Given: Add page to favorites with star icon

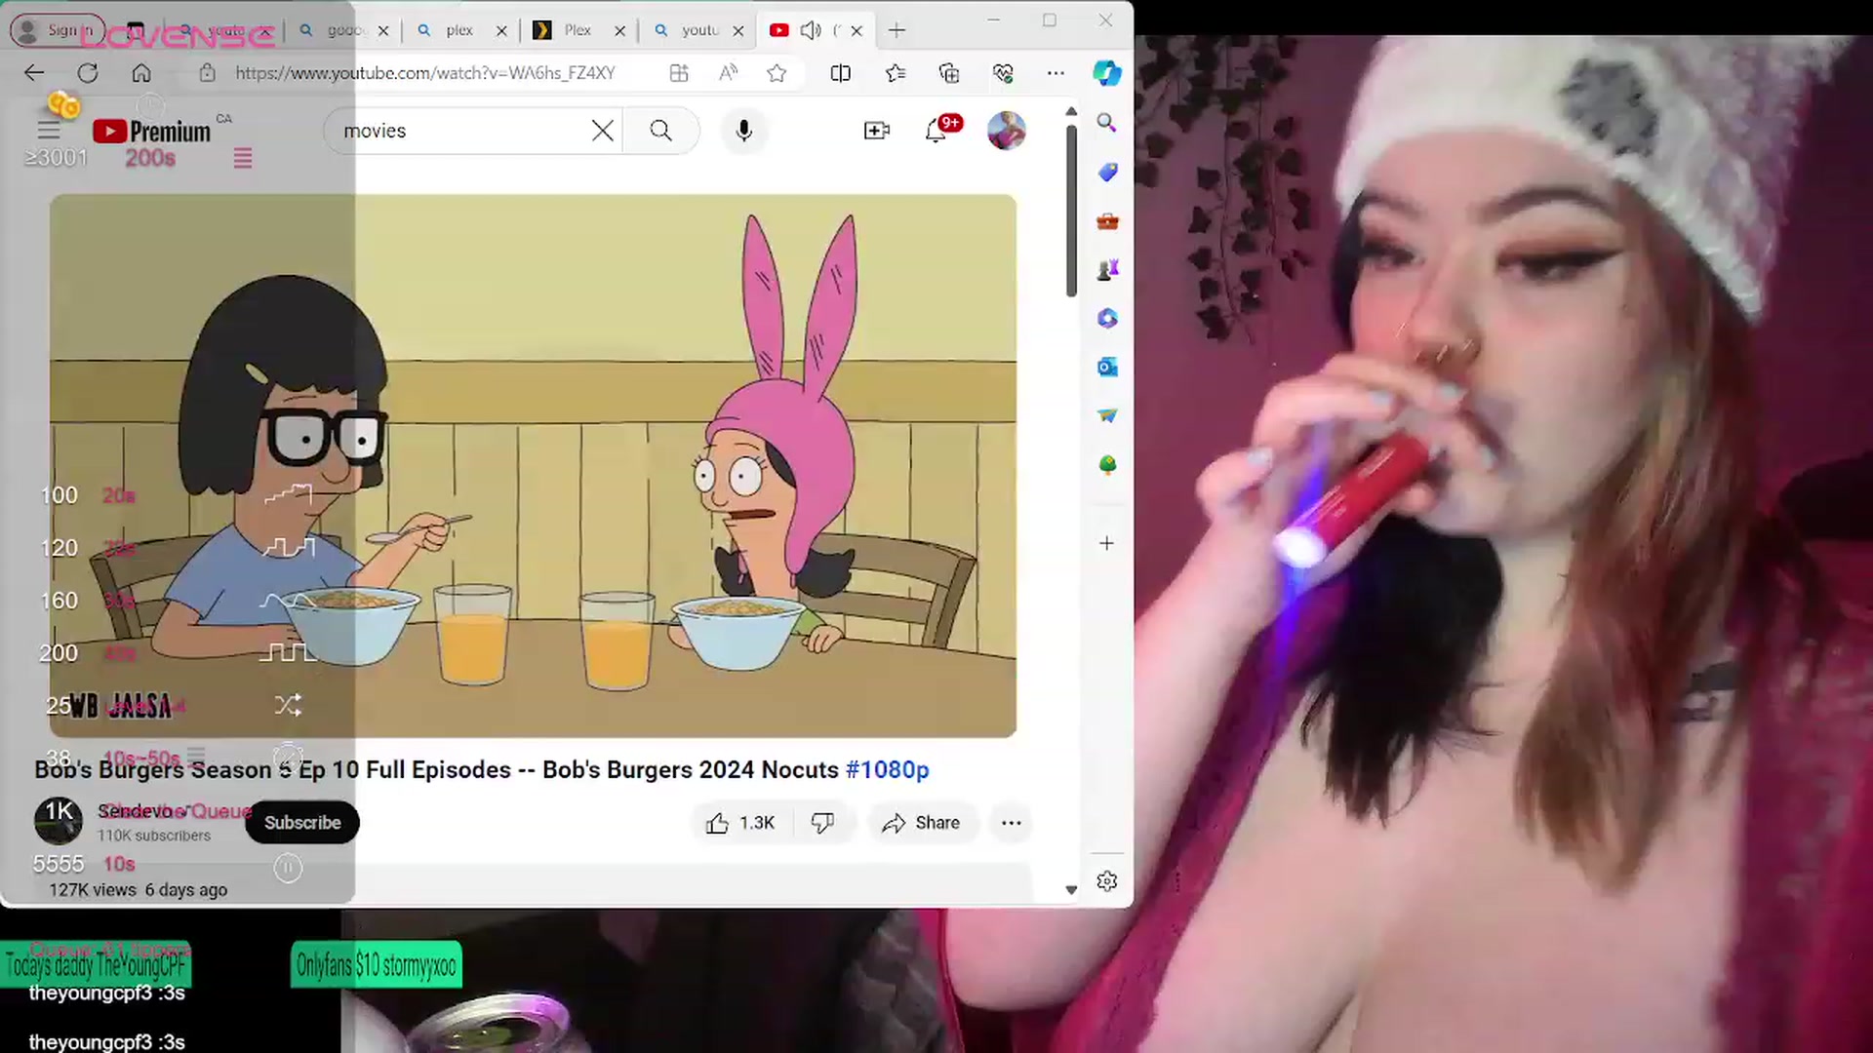Looking at the screenshot, I should pyautogui.click(x=777, y=73).
